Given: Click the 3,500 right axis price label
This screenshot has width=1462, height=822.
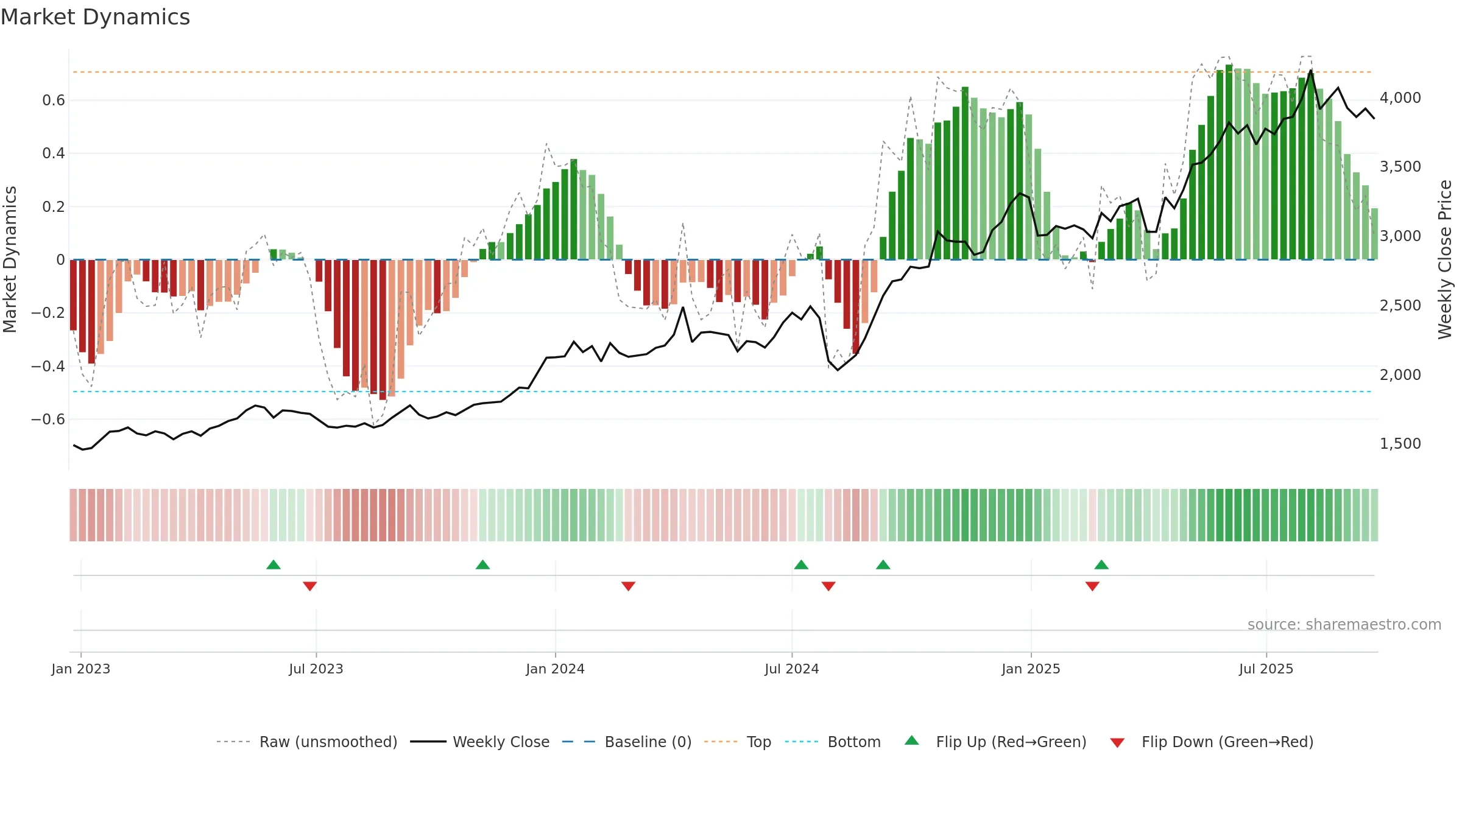Looking at the screenshot, I should point(1400,167).
